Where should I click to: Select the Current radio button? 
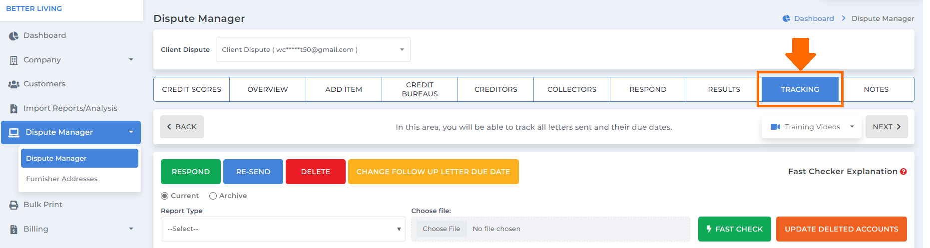point(164,196)
